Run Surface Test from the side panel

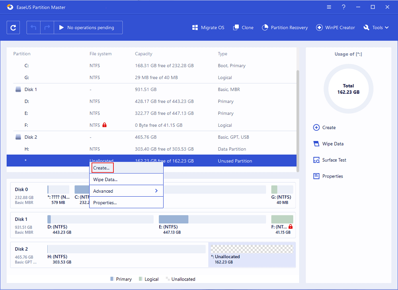point(330,160)
